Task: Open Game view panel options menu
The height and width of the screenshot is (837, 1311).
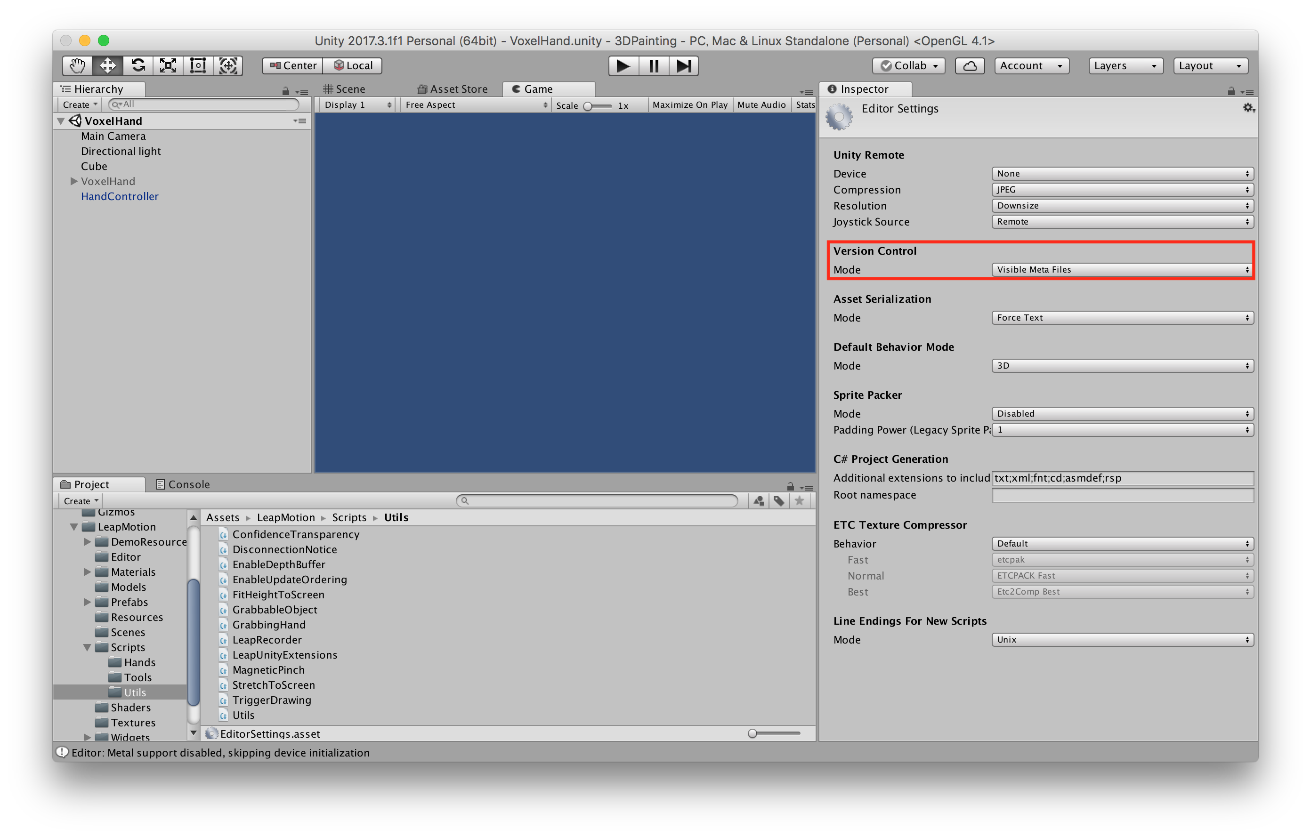Action: 806,92
